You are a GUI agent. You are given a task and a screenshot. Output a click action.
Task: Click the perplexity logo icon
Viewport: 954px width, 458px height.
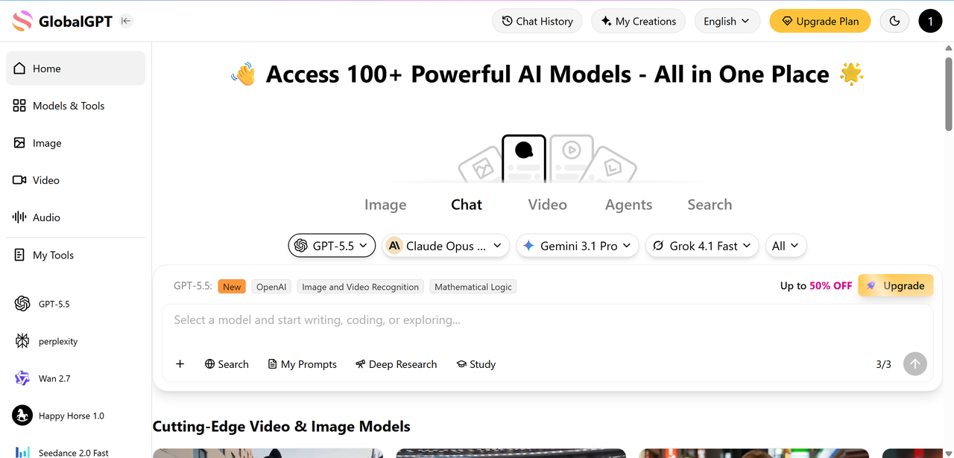point(22,341)
